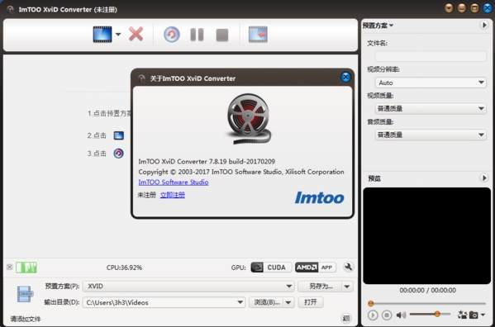The height and width of the screenshot is (327, 495).
Task: Open the 视频质量 dropdown
Action: [x=431, y=108]
